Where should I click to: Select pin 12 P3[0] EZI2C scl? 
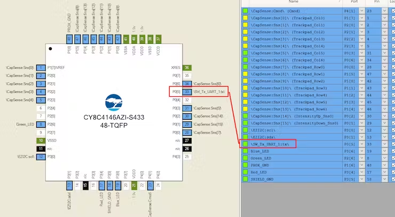click(41, 157)
